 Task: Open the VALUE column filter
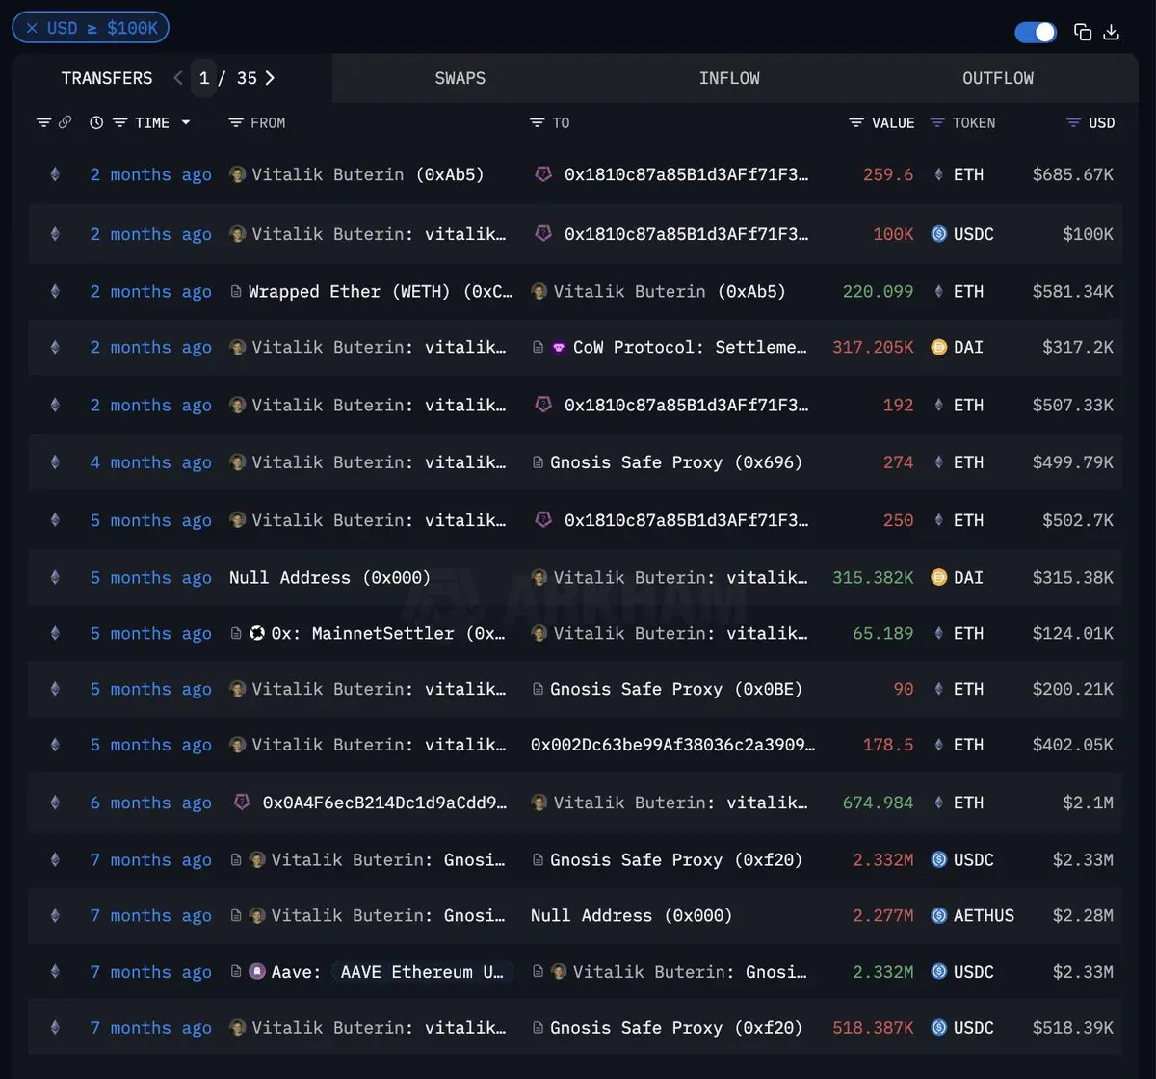[x=856, y=122]
